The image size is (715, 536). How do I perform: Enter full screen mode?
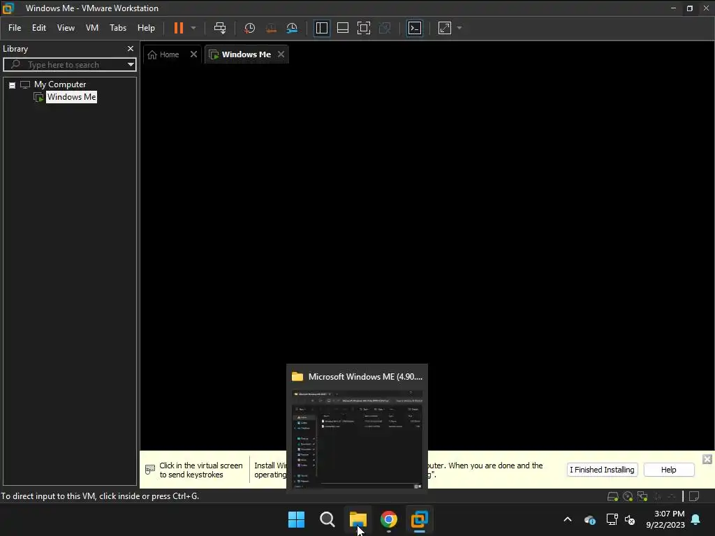tap(363, 28)
